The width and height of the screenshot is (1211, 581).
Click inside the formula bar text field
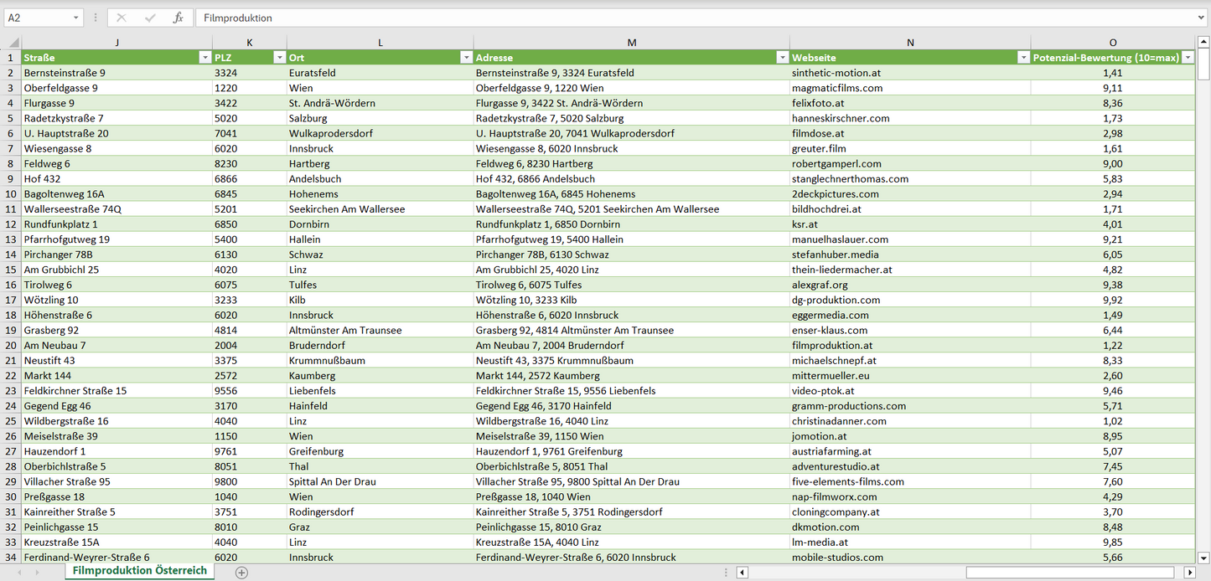coord(670,18)
